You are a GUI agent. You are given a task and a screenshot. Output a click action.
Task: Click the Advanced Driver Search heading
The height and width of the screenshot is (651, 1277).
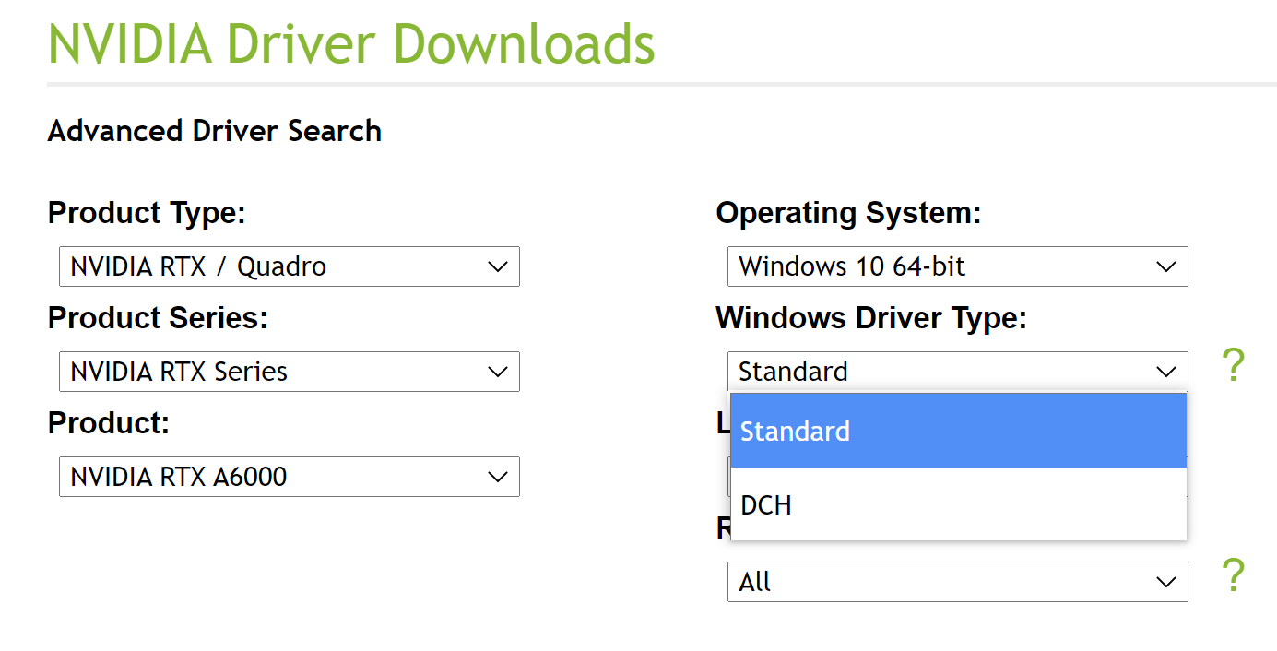point(214,131)
